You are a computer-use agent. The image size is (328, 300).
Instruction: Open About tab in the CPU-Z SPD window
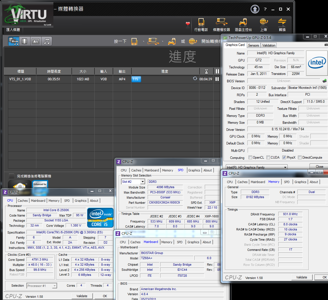(208, 170)
